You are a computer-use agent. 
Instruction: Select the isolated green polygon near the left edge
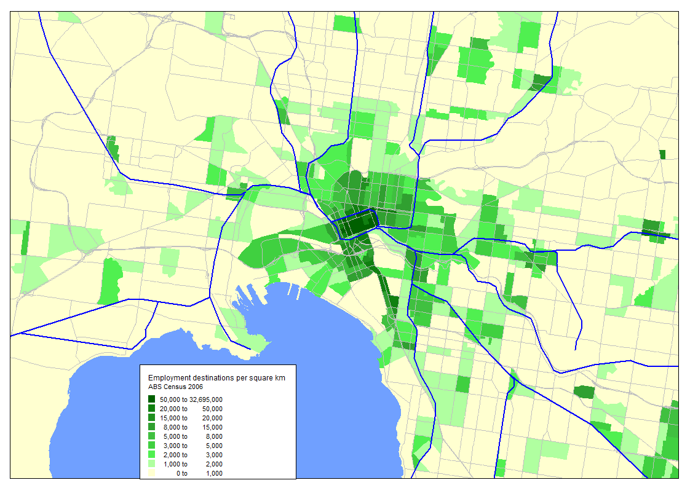(109, 281)
